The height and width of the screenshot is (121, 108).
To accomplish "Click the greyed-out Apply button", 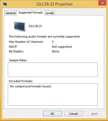I will click(95, 114).
